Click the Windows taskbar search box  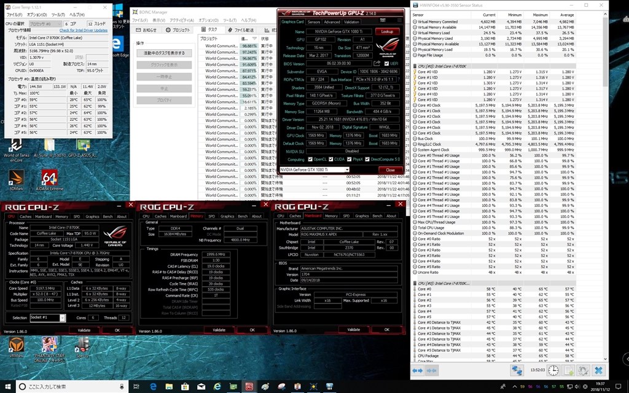pyautogui.click(x=72, y=386)
